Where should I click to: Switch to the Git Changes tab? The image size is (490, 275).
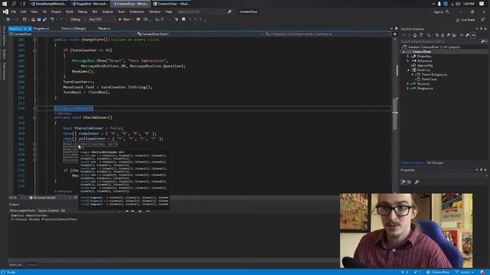click(435, 163)
